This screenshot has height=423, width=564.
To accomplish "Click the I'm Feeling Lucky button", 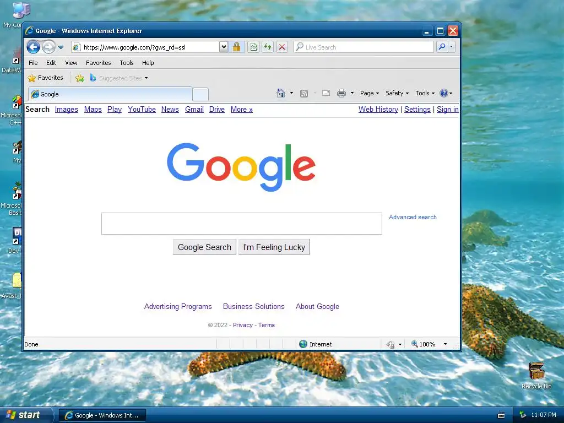I will [x=274, y=247].
